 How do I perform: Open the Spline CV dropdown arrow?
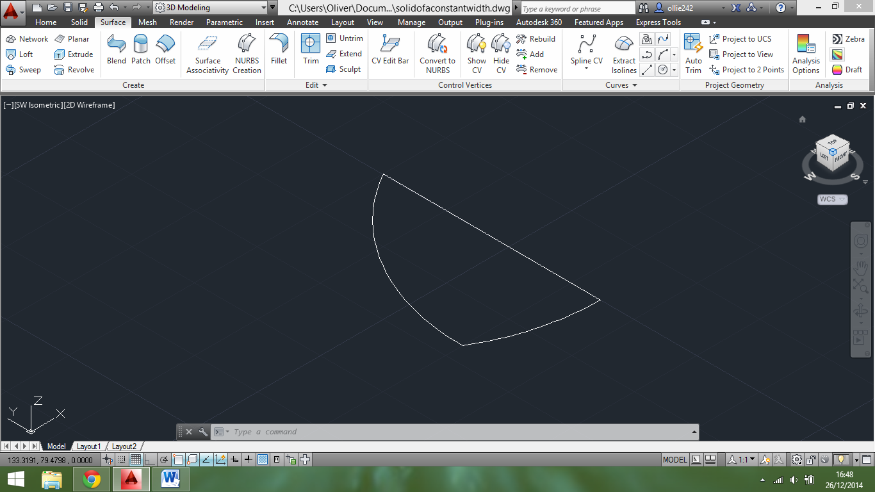click(x=586, y=69)
